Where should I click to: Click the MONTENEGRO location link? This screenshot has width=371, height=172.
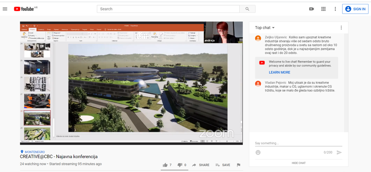coord(35,152)
